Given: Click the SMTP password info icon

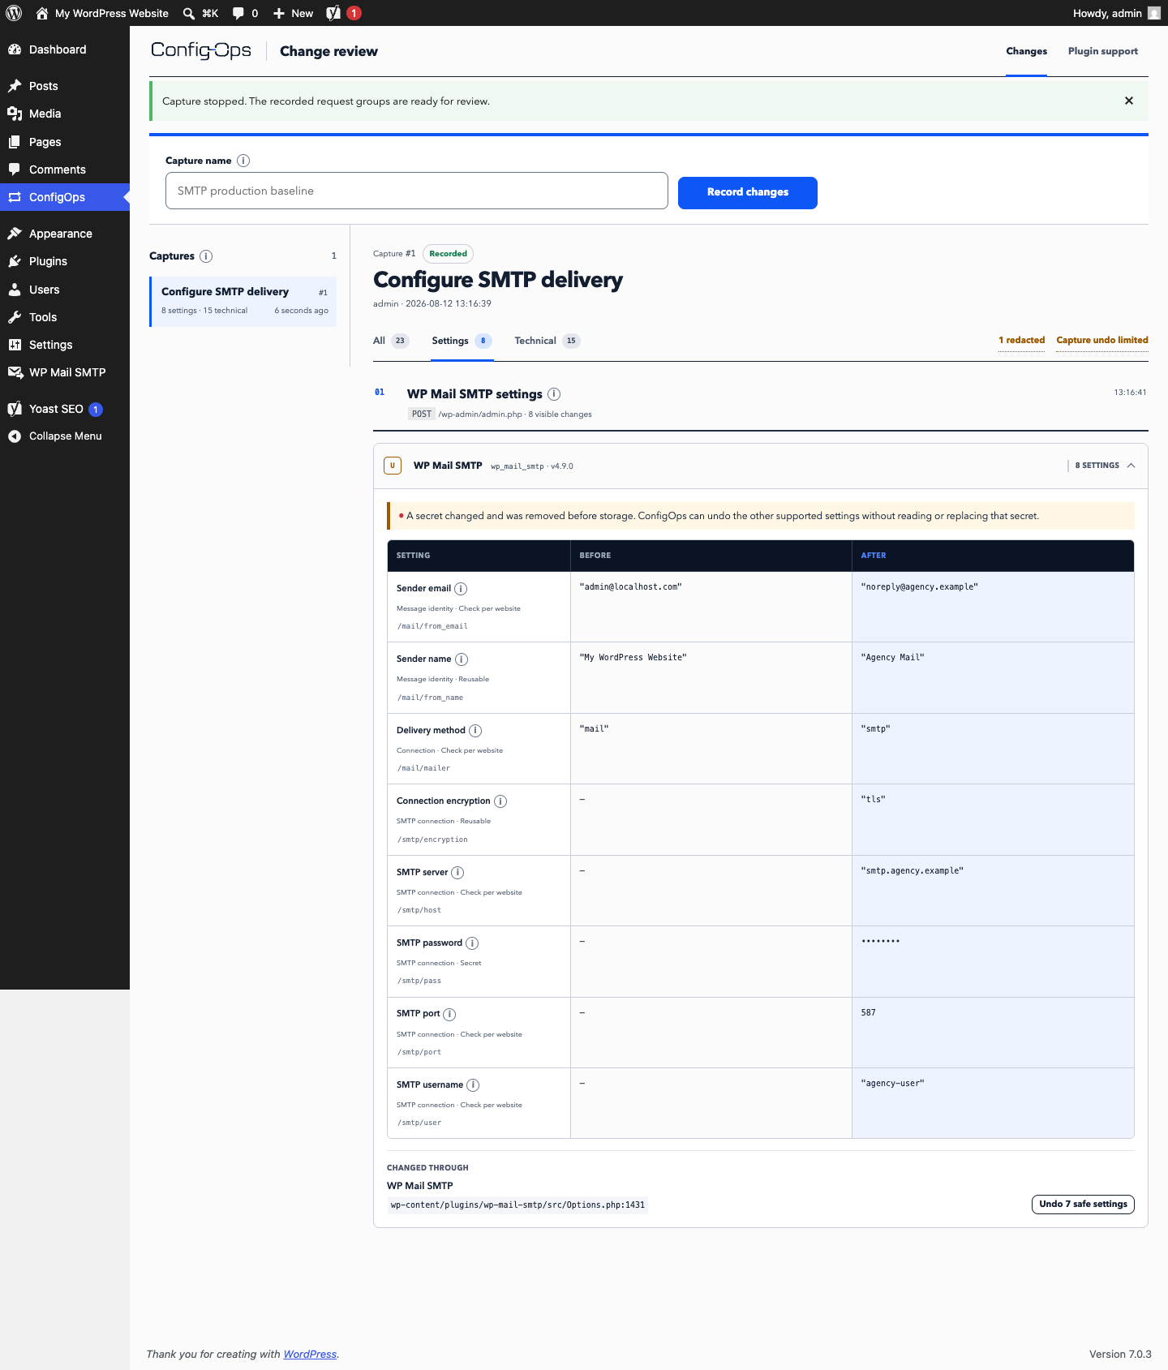Looking at the screenshot, I should [x=472, y=943].
